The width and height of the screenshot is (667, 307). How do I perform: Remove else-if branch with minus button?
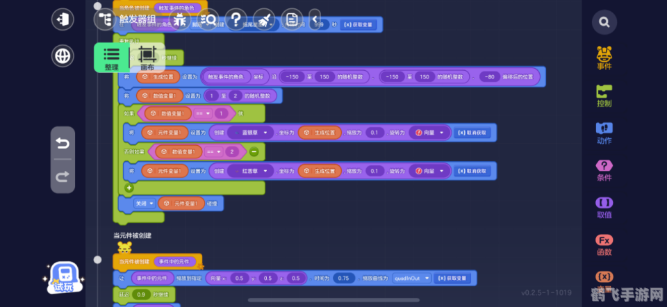(254, 151)
